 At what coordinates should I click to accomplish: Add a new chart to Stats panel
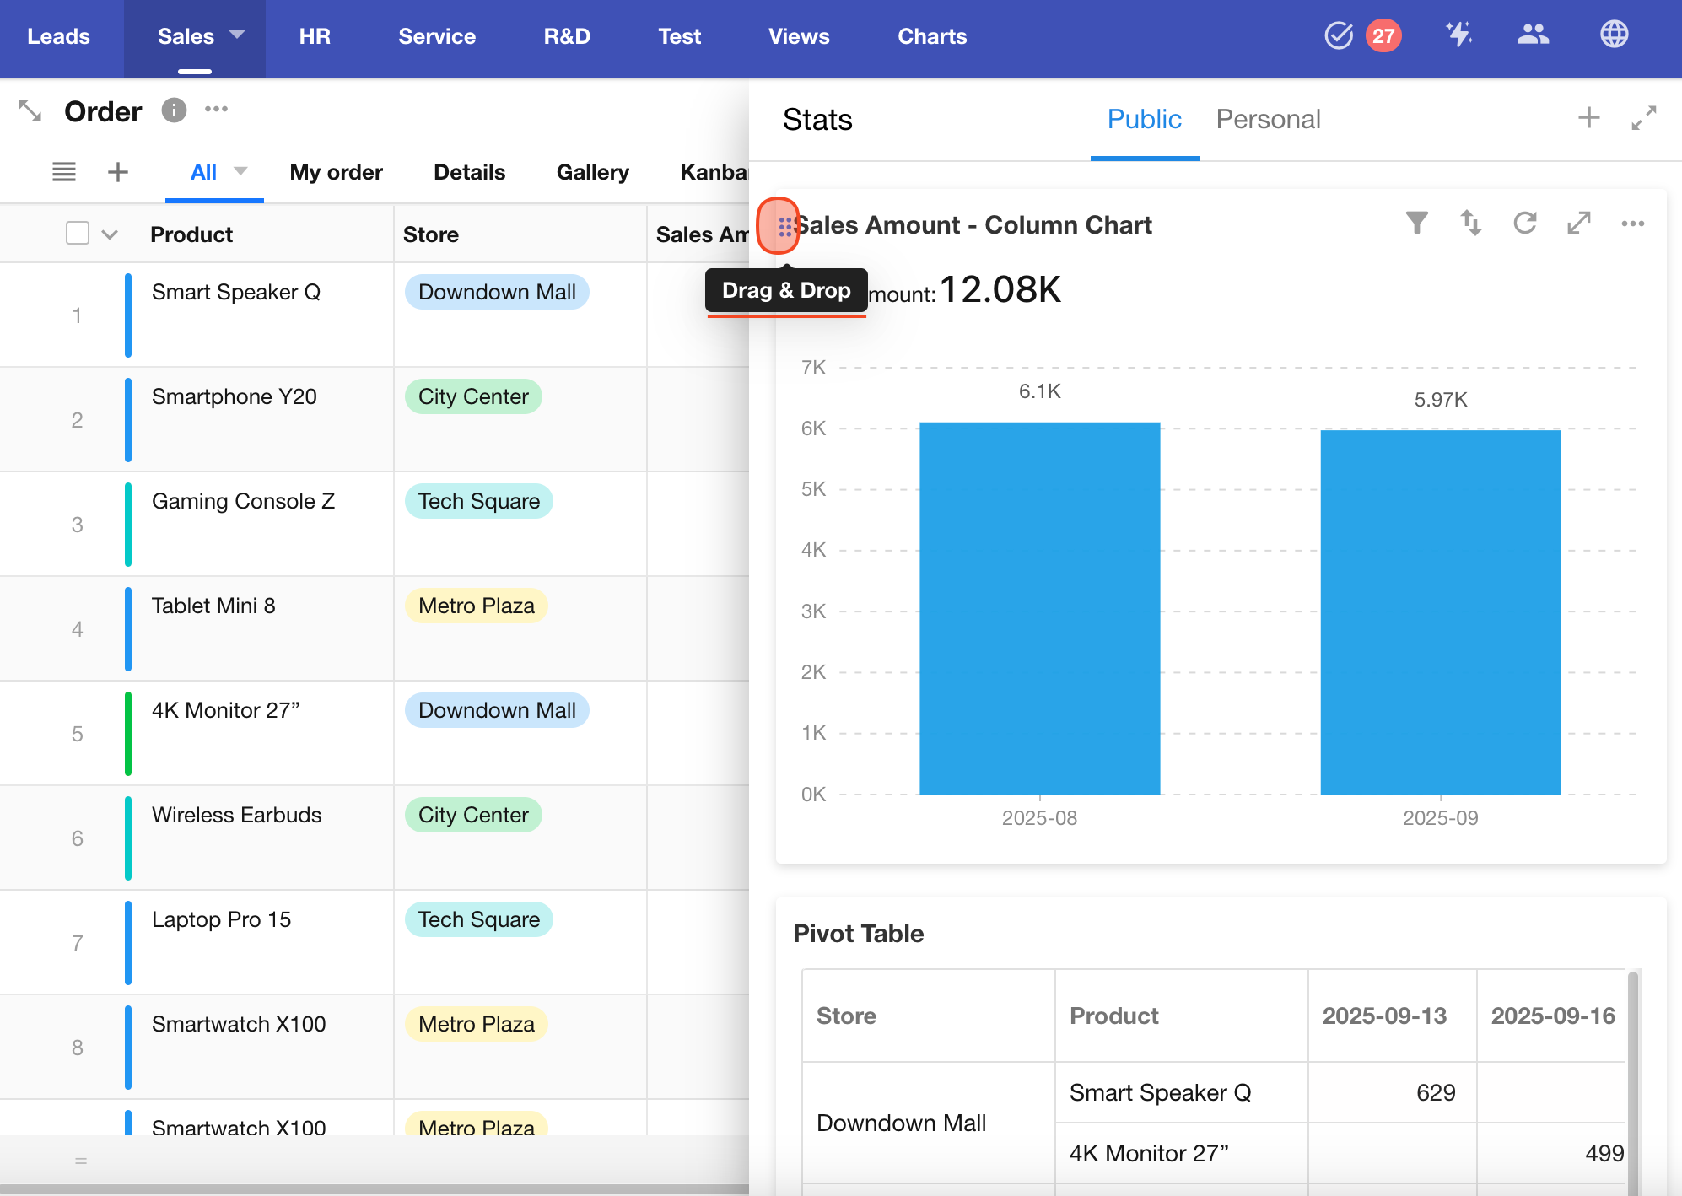[x=1589, y=118]
